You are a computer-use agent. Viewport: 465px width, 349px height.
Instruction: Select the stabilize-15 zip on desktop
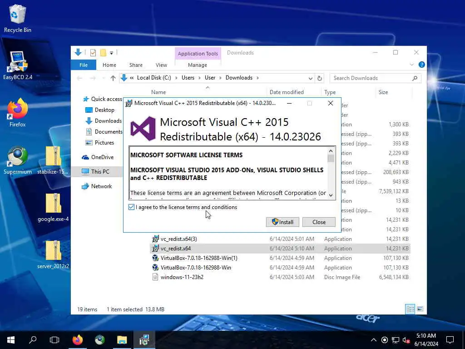53,160
